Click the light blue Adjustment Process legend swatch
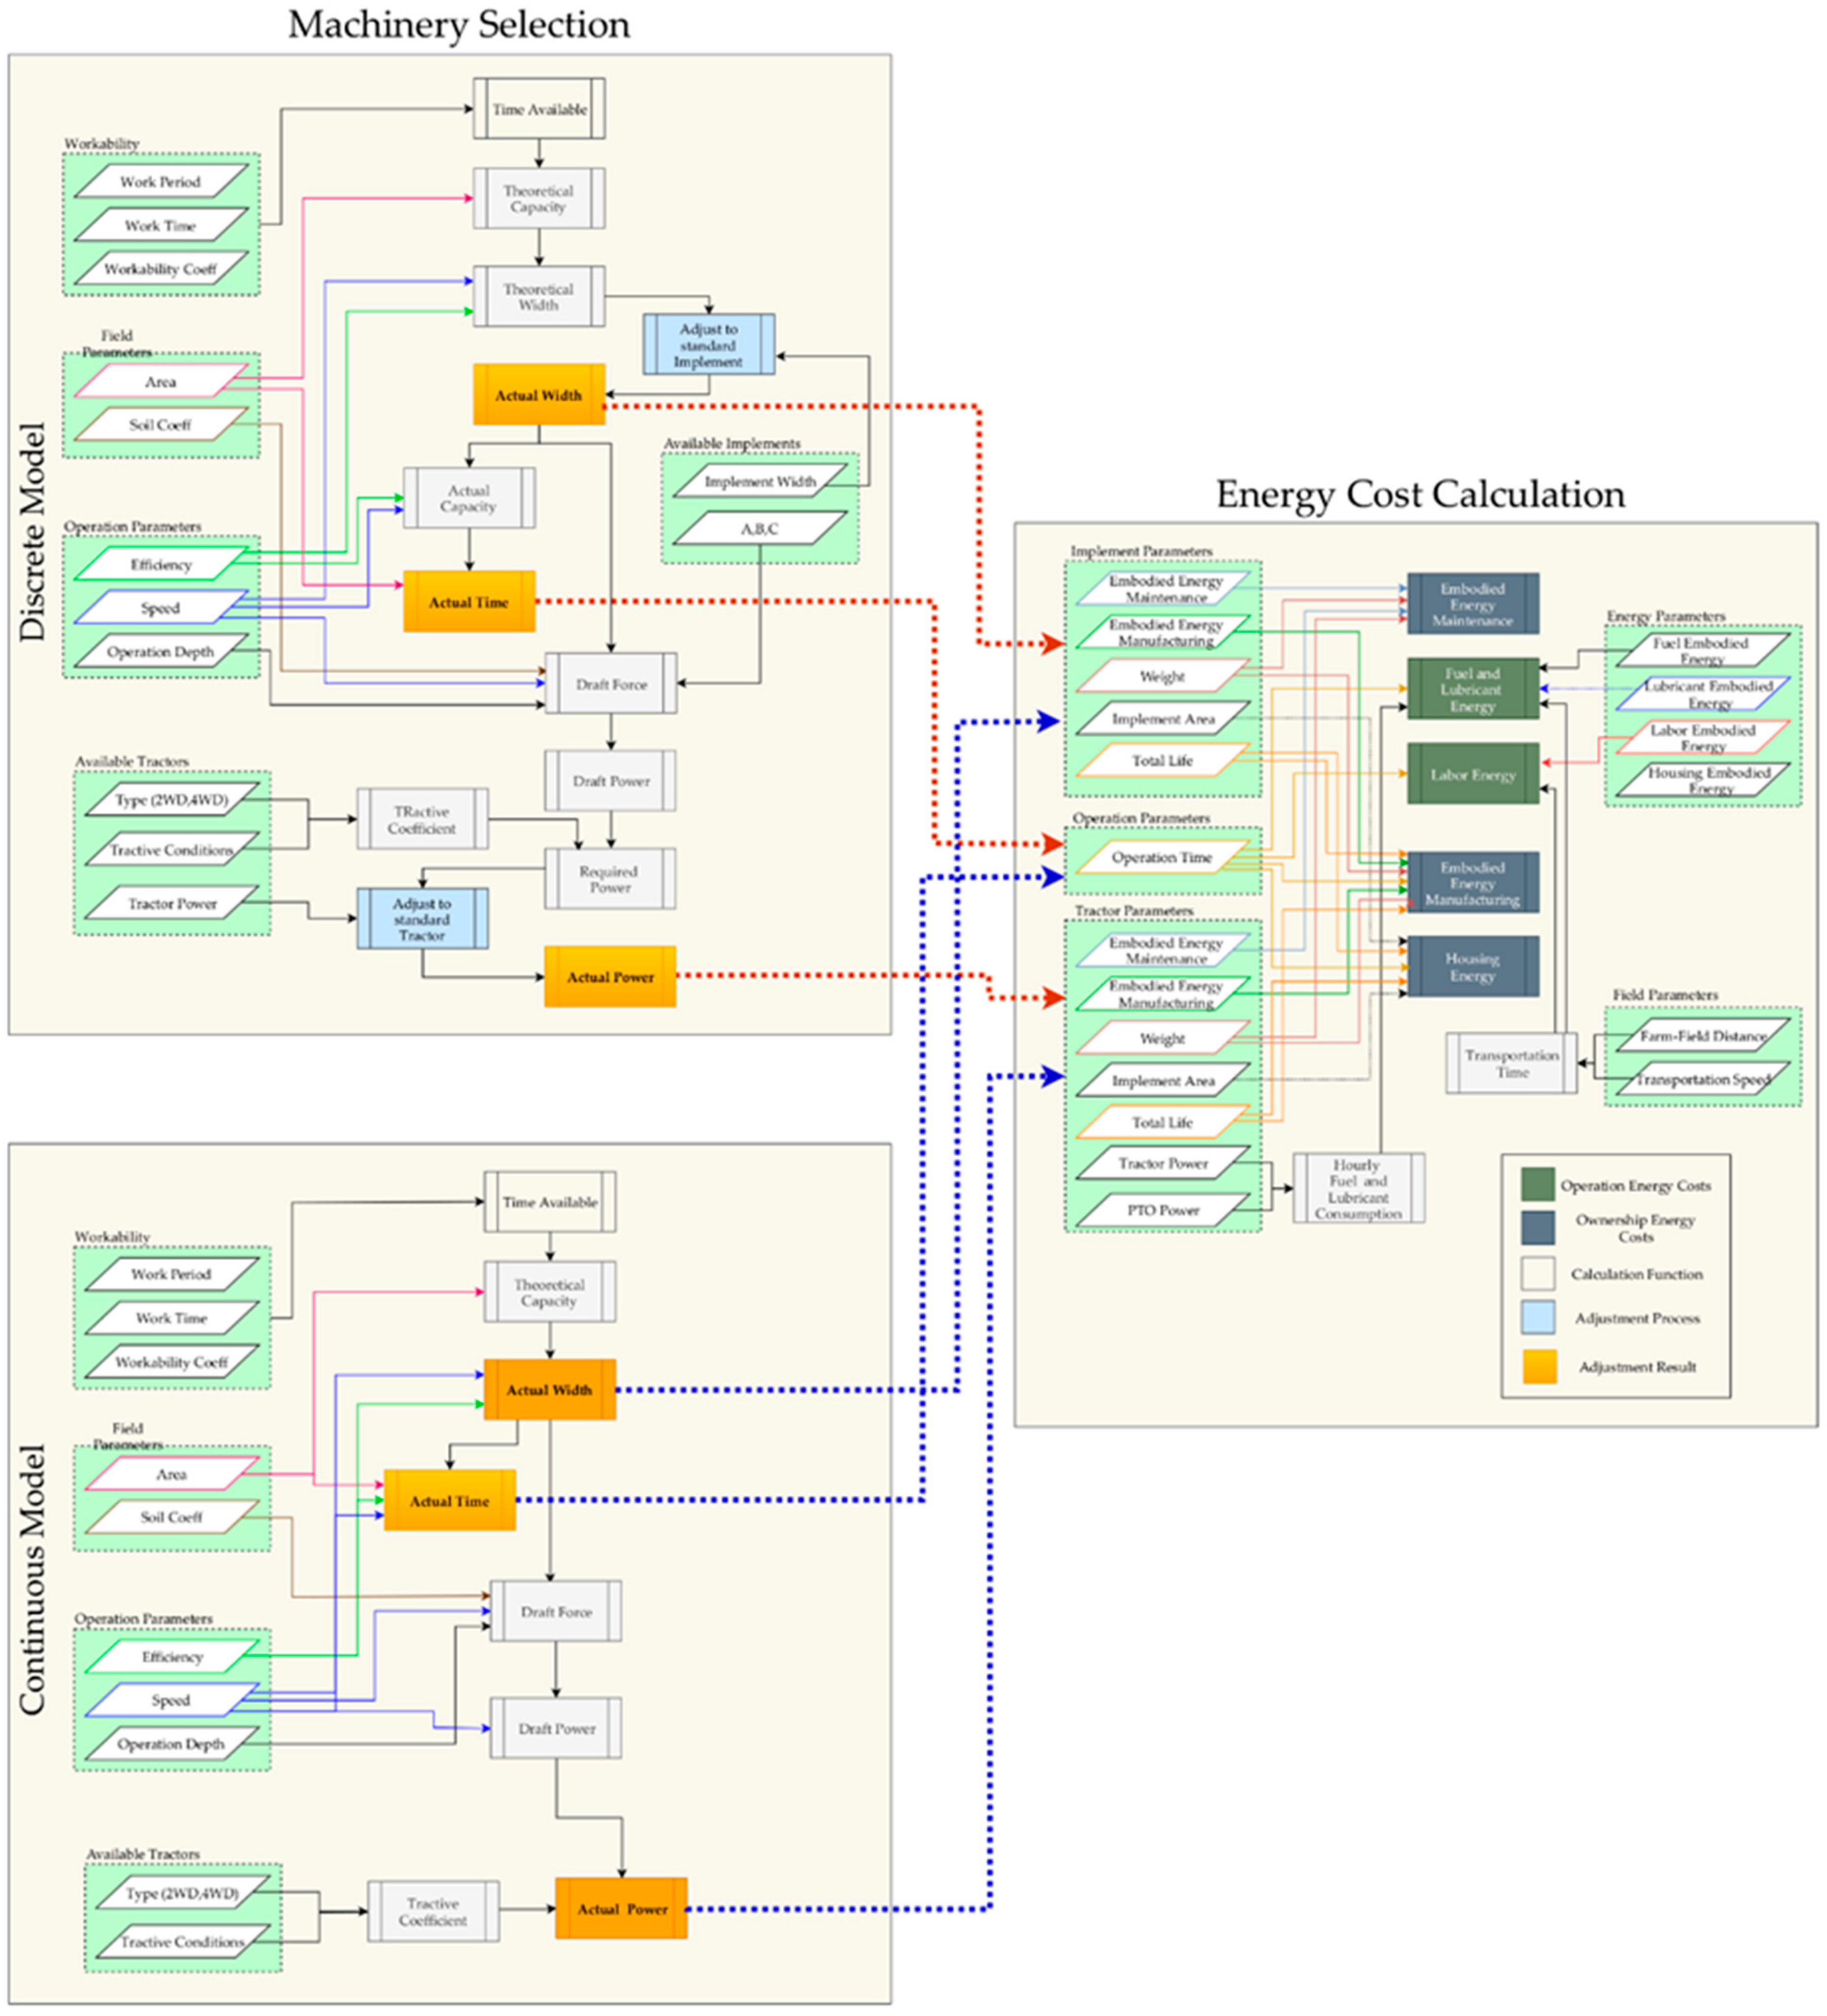 1537,1317
